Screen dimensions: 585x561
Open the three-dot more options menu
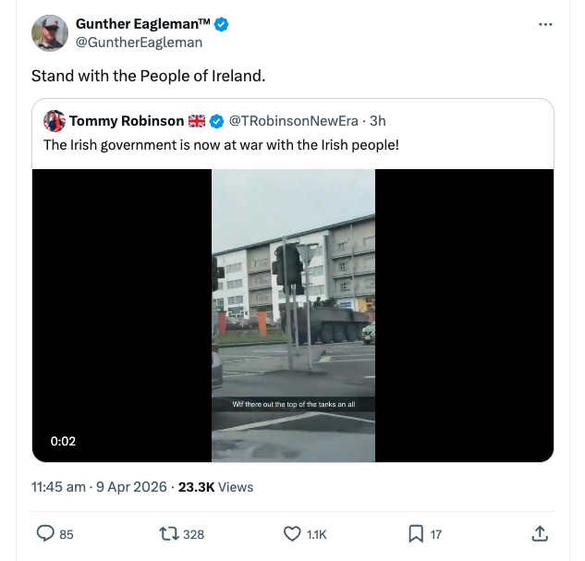point(544,24)
